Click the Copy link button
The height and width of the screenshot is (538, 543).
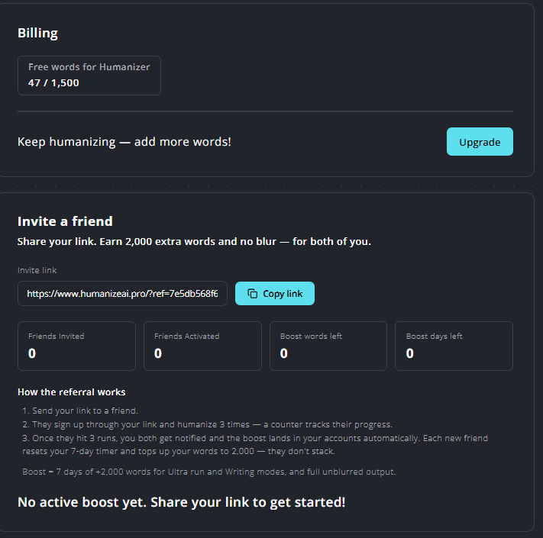tap(275, 293)
